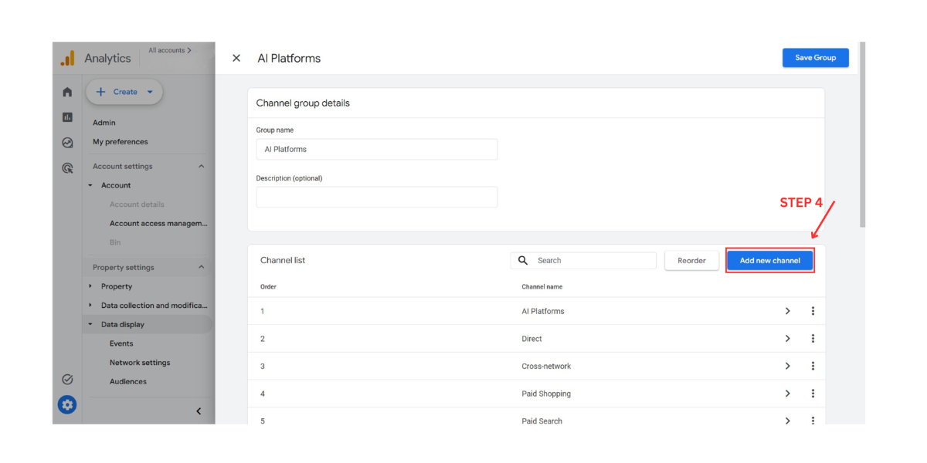Collapse the left navigation panel

point(199,411)
